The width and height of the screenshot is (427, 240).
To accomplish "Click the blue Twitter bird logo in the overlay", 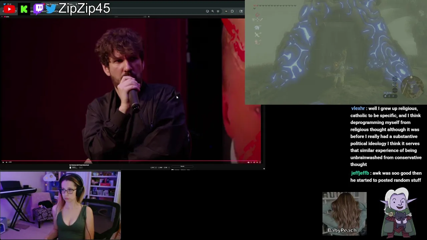I will pyautogui.click(x=50, y=9).
